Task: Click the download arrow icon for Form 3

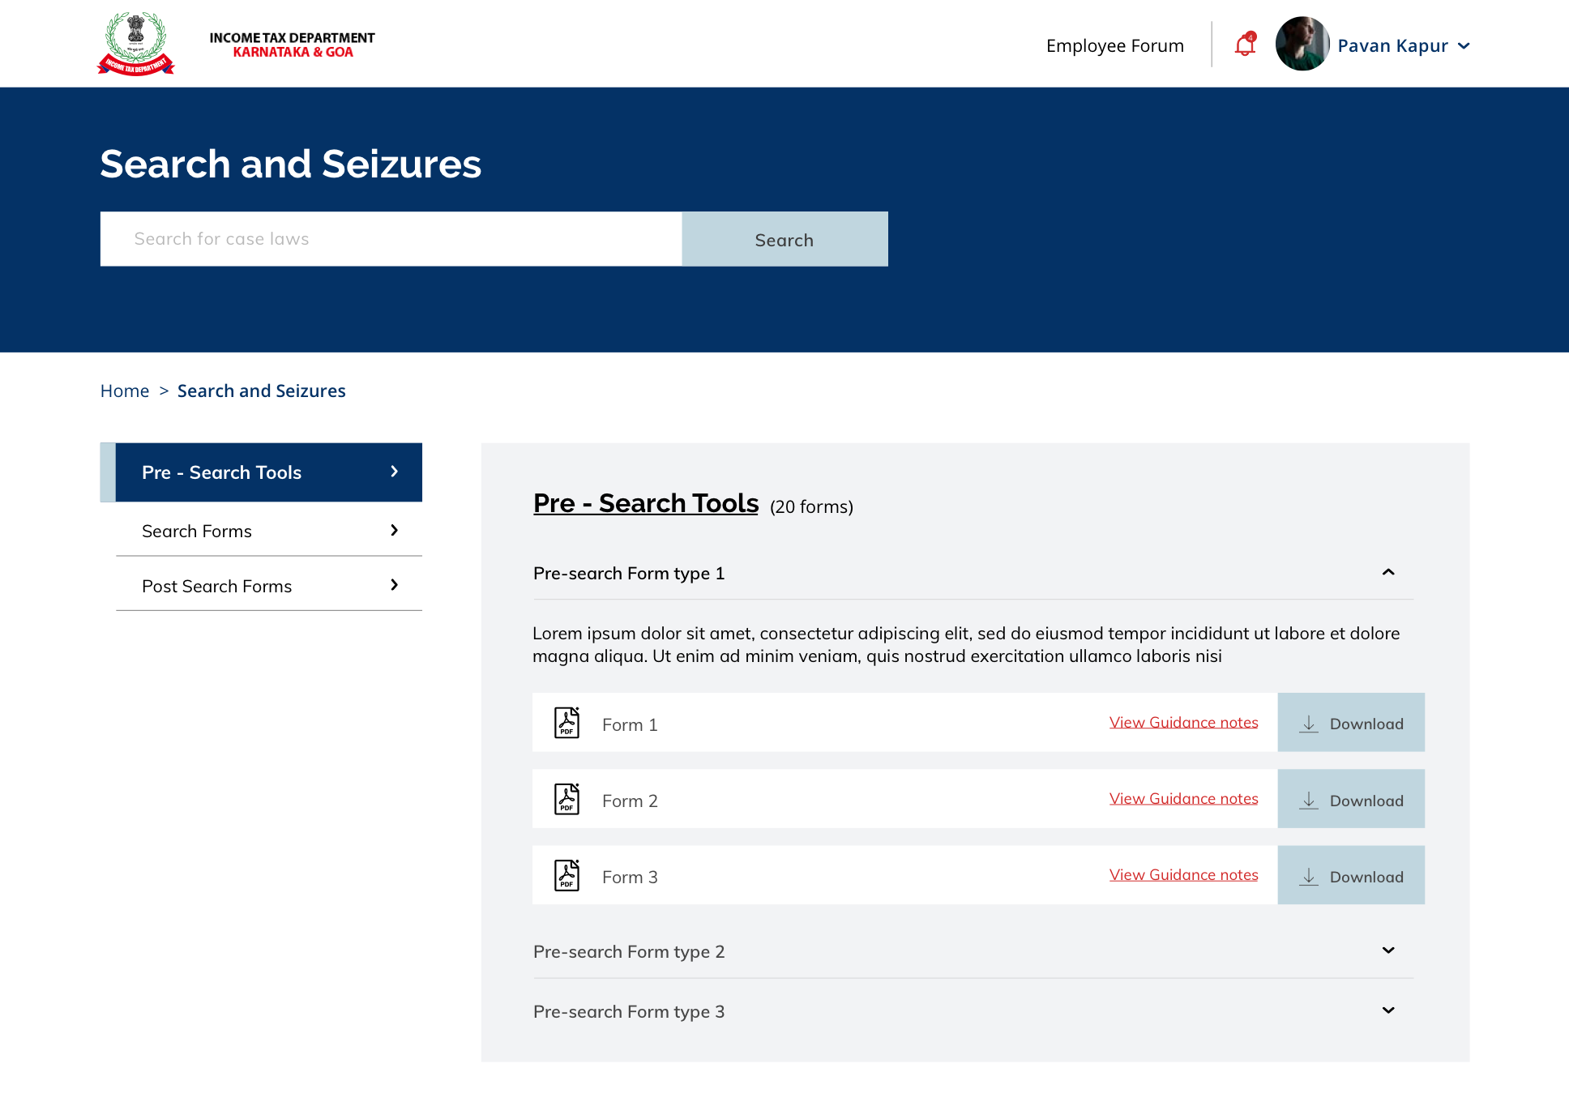Action: tap(1309, 876)
